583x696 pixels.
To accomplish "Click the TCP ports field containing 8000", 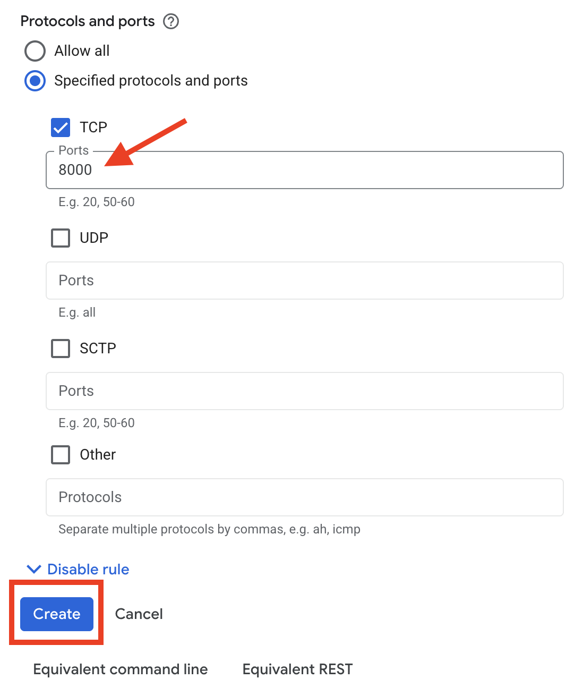I will (304, 170).
